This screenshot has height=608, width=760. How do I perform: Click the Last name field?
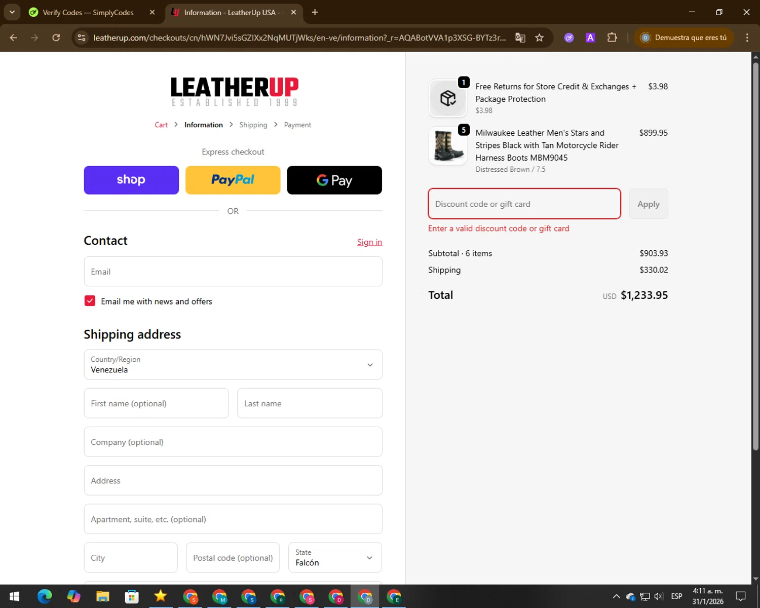tap(310, 403)
